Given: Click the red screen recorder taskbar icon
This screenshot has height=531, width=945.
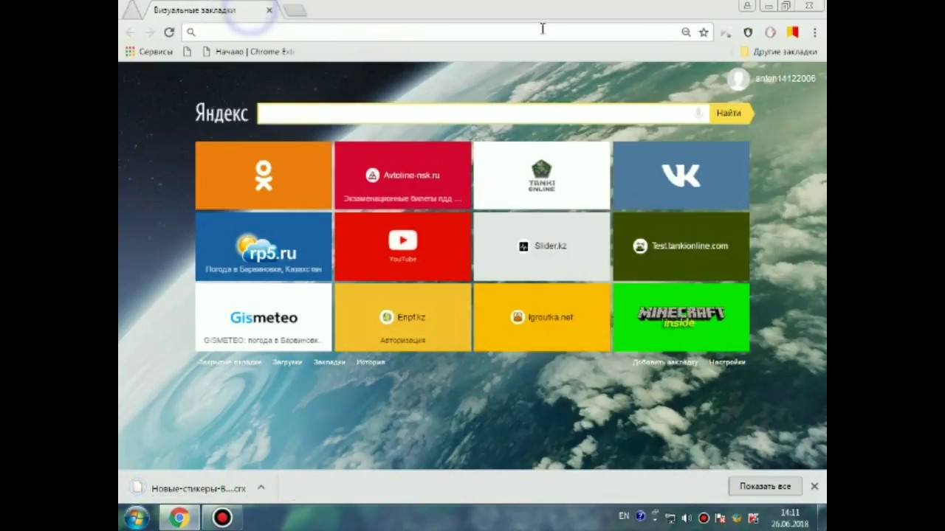Looking at the screenshot, I should coord(222,518).
